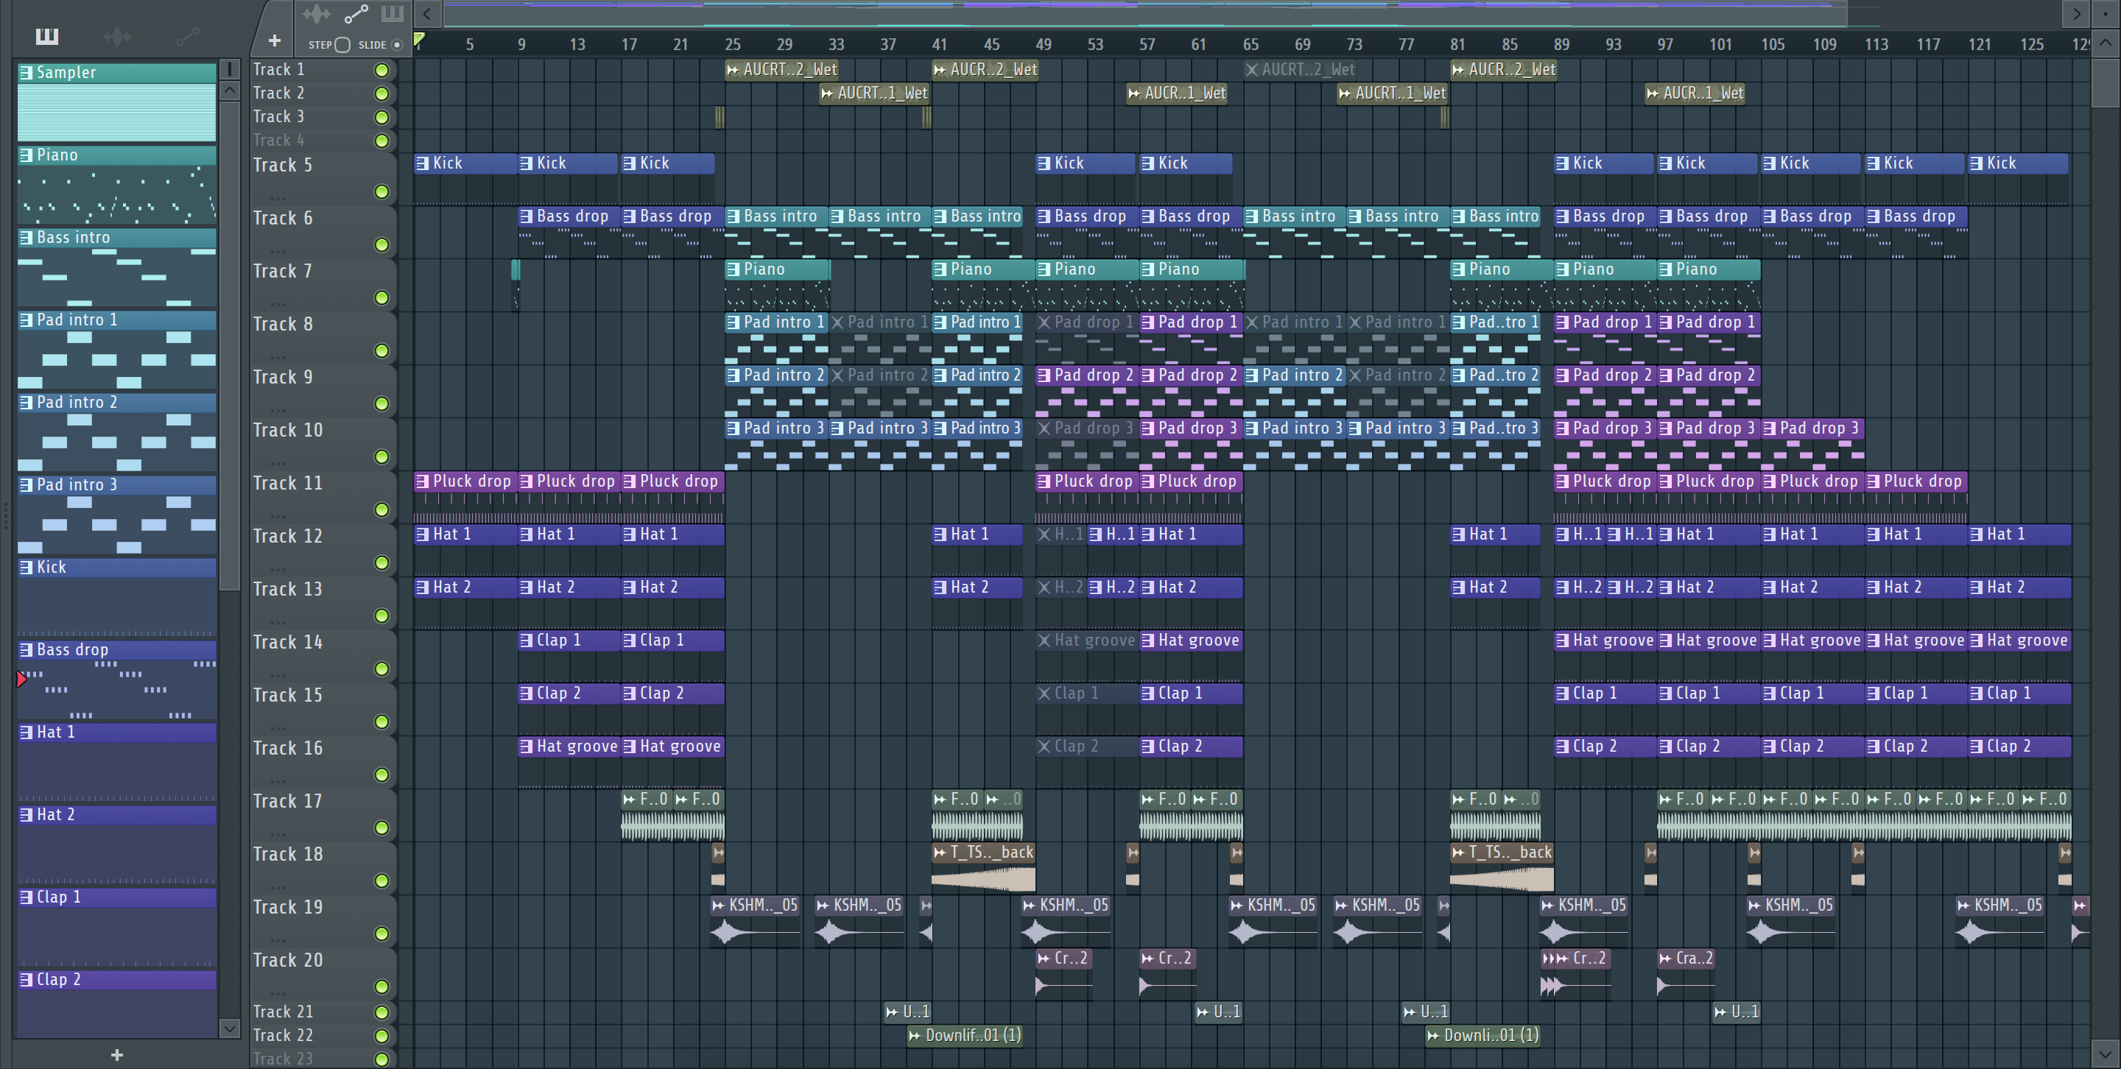This screenshot has width=2121, height=1069.
Task: Mute Track 9 with its green LED
Action: point(381,404)
